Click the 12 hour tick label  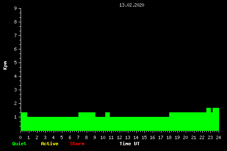pyautogui.click(x=119, y=137)
